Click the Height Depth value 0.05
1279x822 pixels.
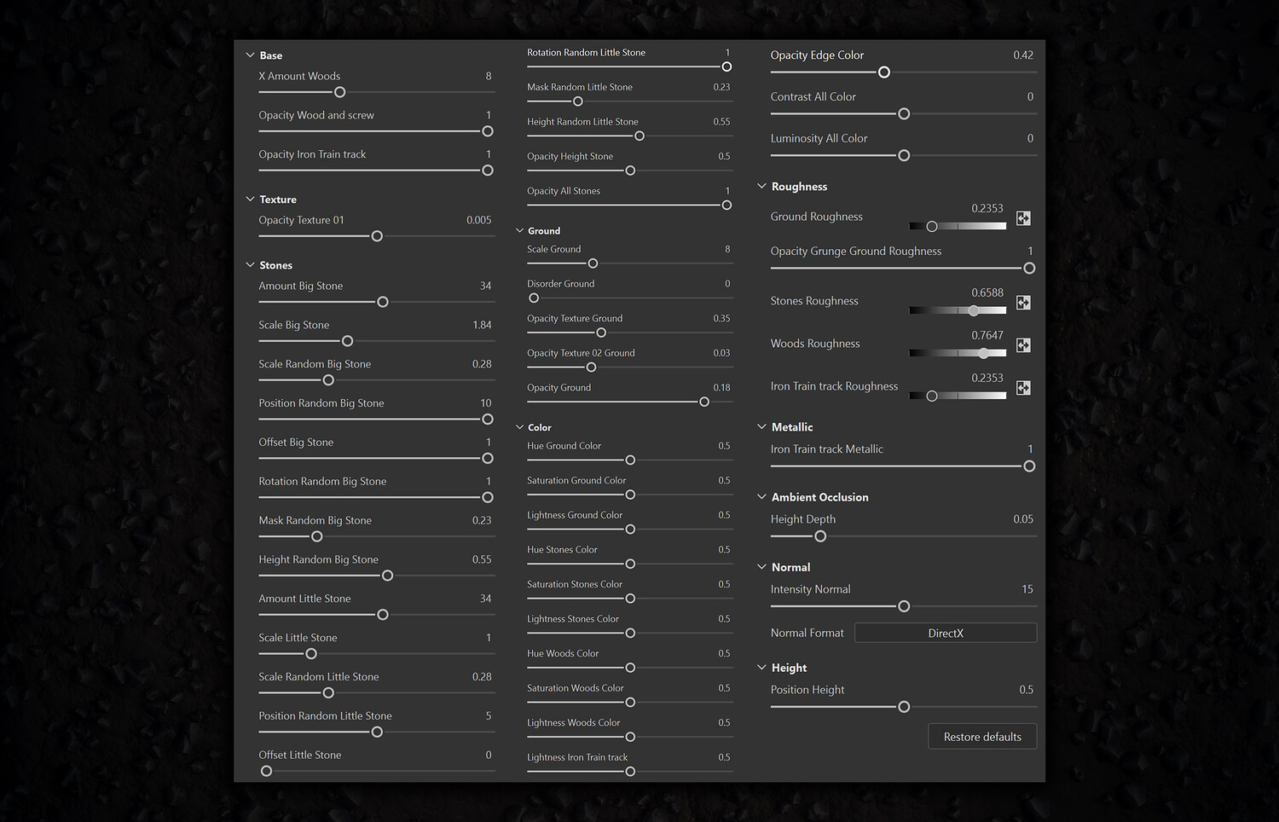pos(1022,519)
